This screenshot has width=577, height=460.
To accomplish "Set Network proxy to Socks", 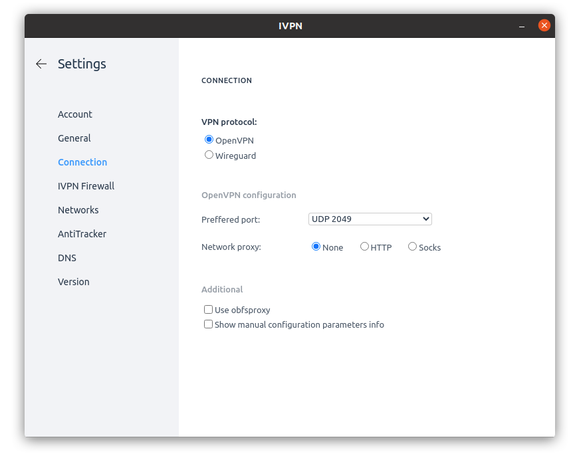I will pos(413,247).
